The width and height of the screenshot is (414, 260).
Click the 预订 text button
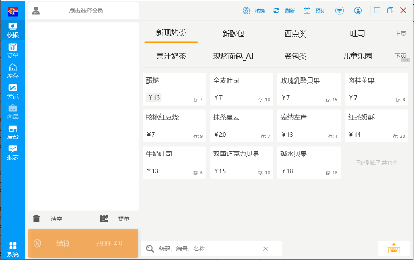pos(320,11)
